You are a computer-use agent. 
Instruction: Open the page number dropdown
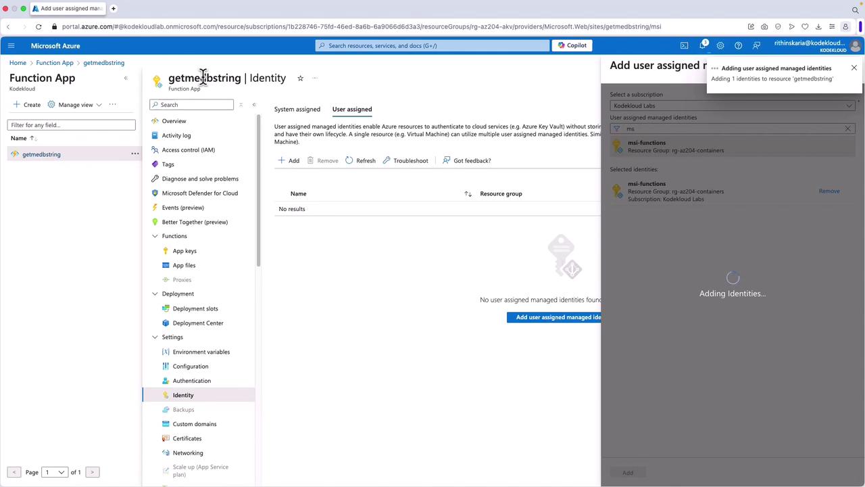[x=55, y=472]
